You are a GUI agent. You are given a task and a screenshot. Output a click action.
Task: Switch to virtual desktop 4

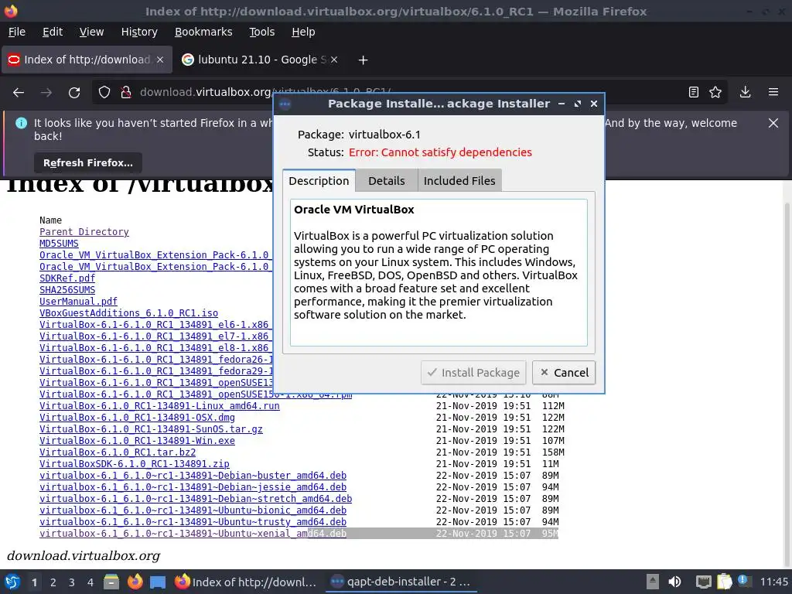tap(90, 582)
